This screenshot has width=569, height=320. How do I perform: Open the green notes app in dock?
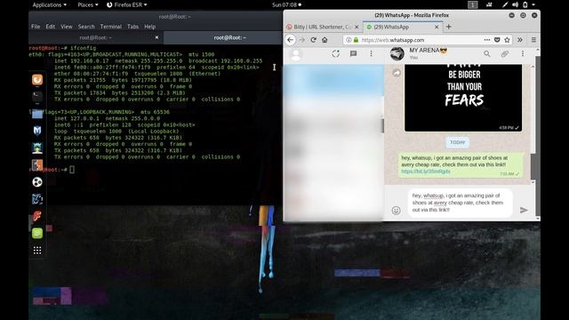(x=37, y=233)
